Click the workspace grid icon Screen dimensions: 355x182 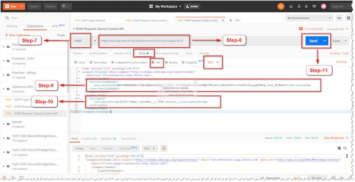tap(151, 6)
